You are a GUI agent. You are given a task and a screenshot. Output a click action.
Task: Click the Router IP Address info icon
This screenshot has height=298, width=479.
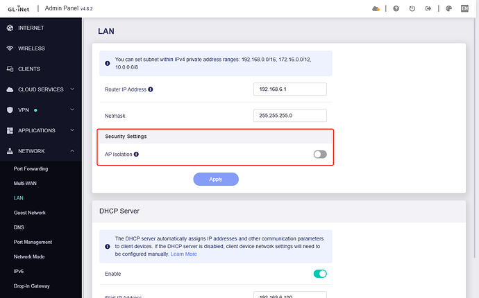(151, 89)
